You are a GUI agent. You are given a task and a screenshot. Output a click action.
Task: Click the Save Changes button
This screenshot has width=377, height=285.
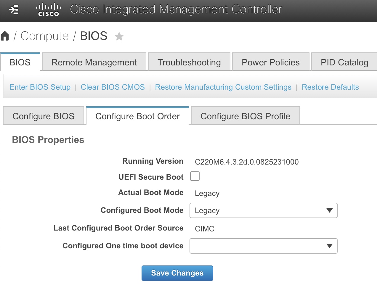click(x=177, y=273)
